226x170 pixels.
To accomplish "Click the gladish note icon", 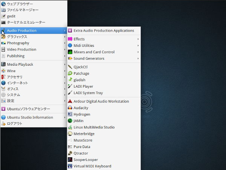I will pyautogui.click(x=70, y=80).
